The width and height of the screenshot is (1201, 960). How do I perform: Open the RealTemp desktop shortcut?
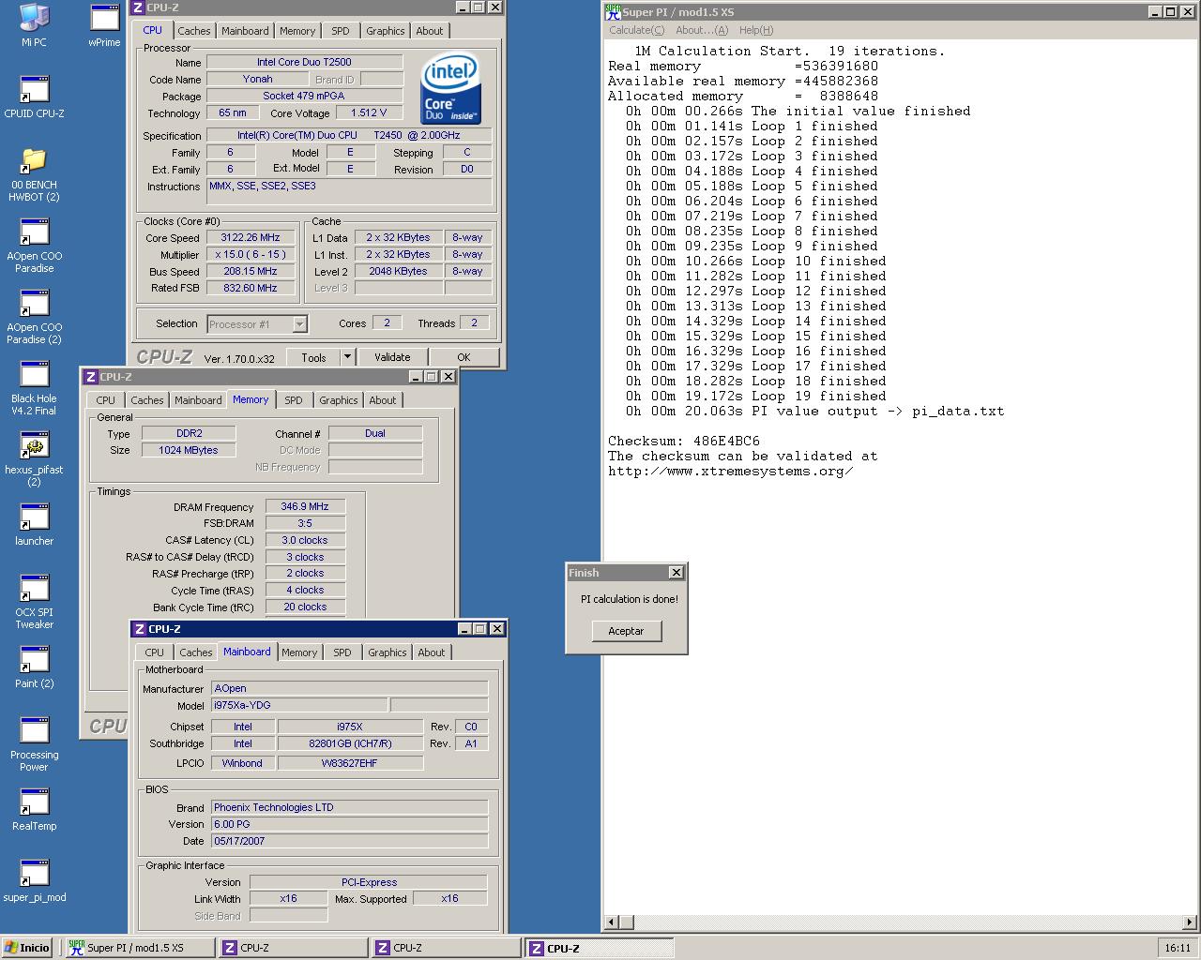[x=34, y=809]
